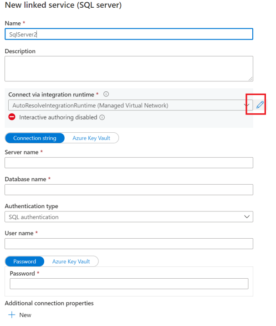The height and width of the screenshot is (326, 276).
Task: Click the red Interactive authoring disabled status icon
Action: [x=12, y=117]
